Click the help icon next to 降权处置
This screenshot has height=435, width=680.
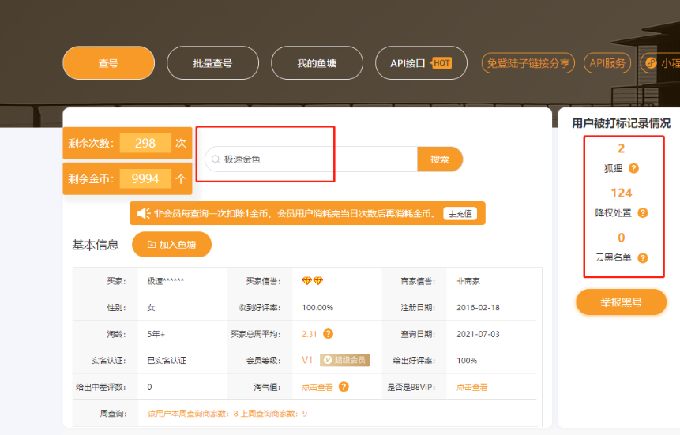pos(642,213)
